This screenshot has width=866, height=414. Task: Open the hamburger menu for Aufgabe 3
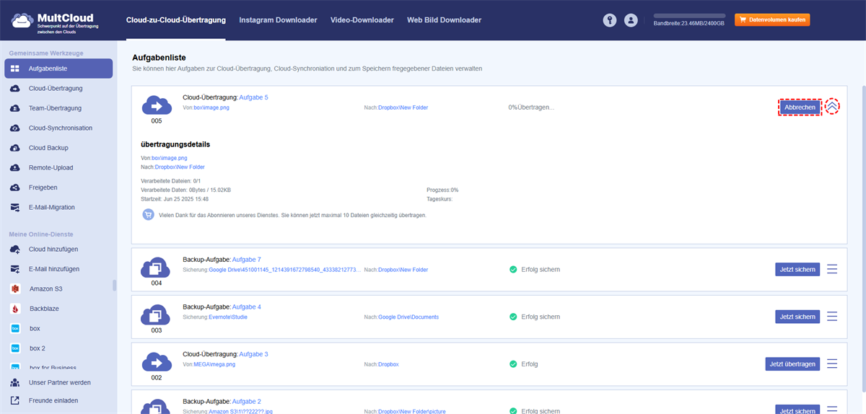click(832, 364)
